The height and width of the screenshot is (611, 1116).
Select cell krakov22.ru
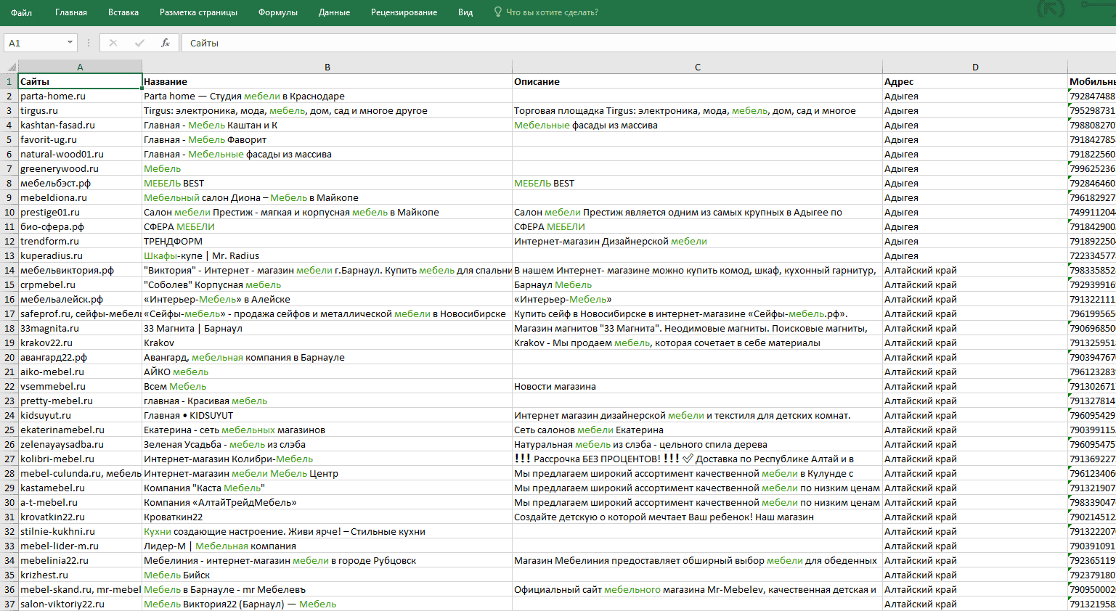pyautogui.click(x=80, y=343)
